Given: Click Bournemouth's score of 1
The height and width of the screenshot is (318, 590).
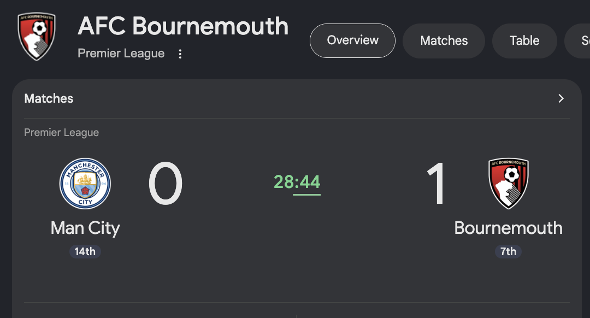Looking at the screenshot, I should point(436,183).
